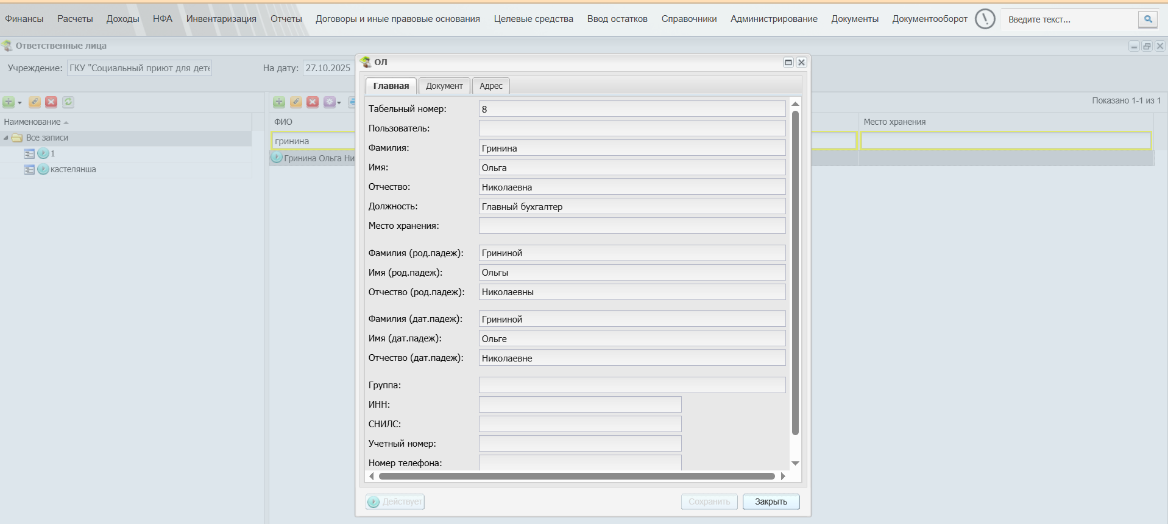Switch to the Главная tab
1168x524 pixels.
pyautogui.click(x=391, y=86)
